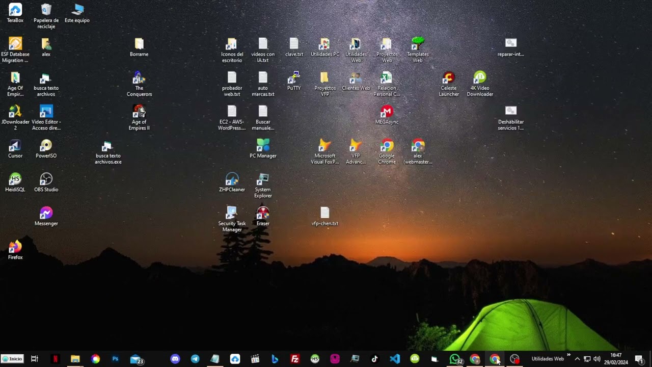Open Papelera de reciclaje

click(46, 16)
